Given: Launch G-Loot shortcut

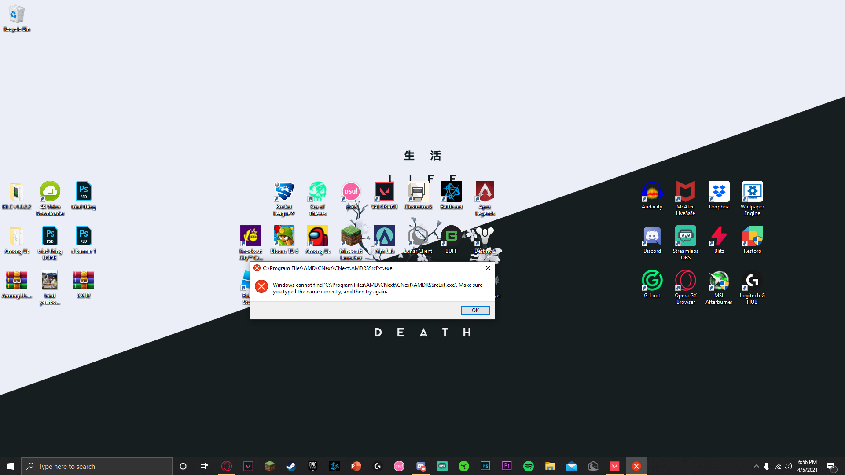Looking at the screenshot, I should (652, 285).
